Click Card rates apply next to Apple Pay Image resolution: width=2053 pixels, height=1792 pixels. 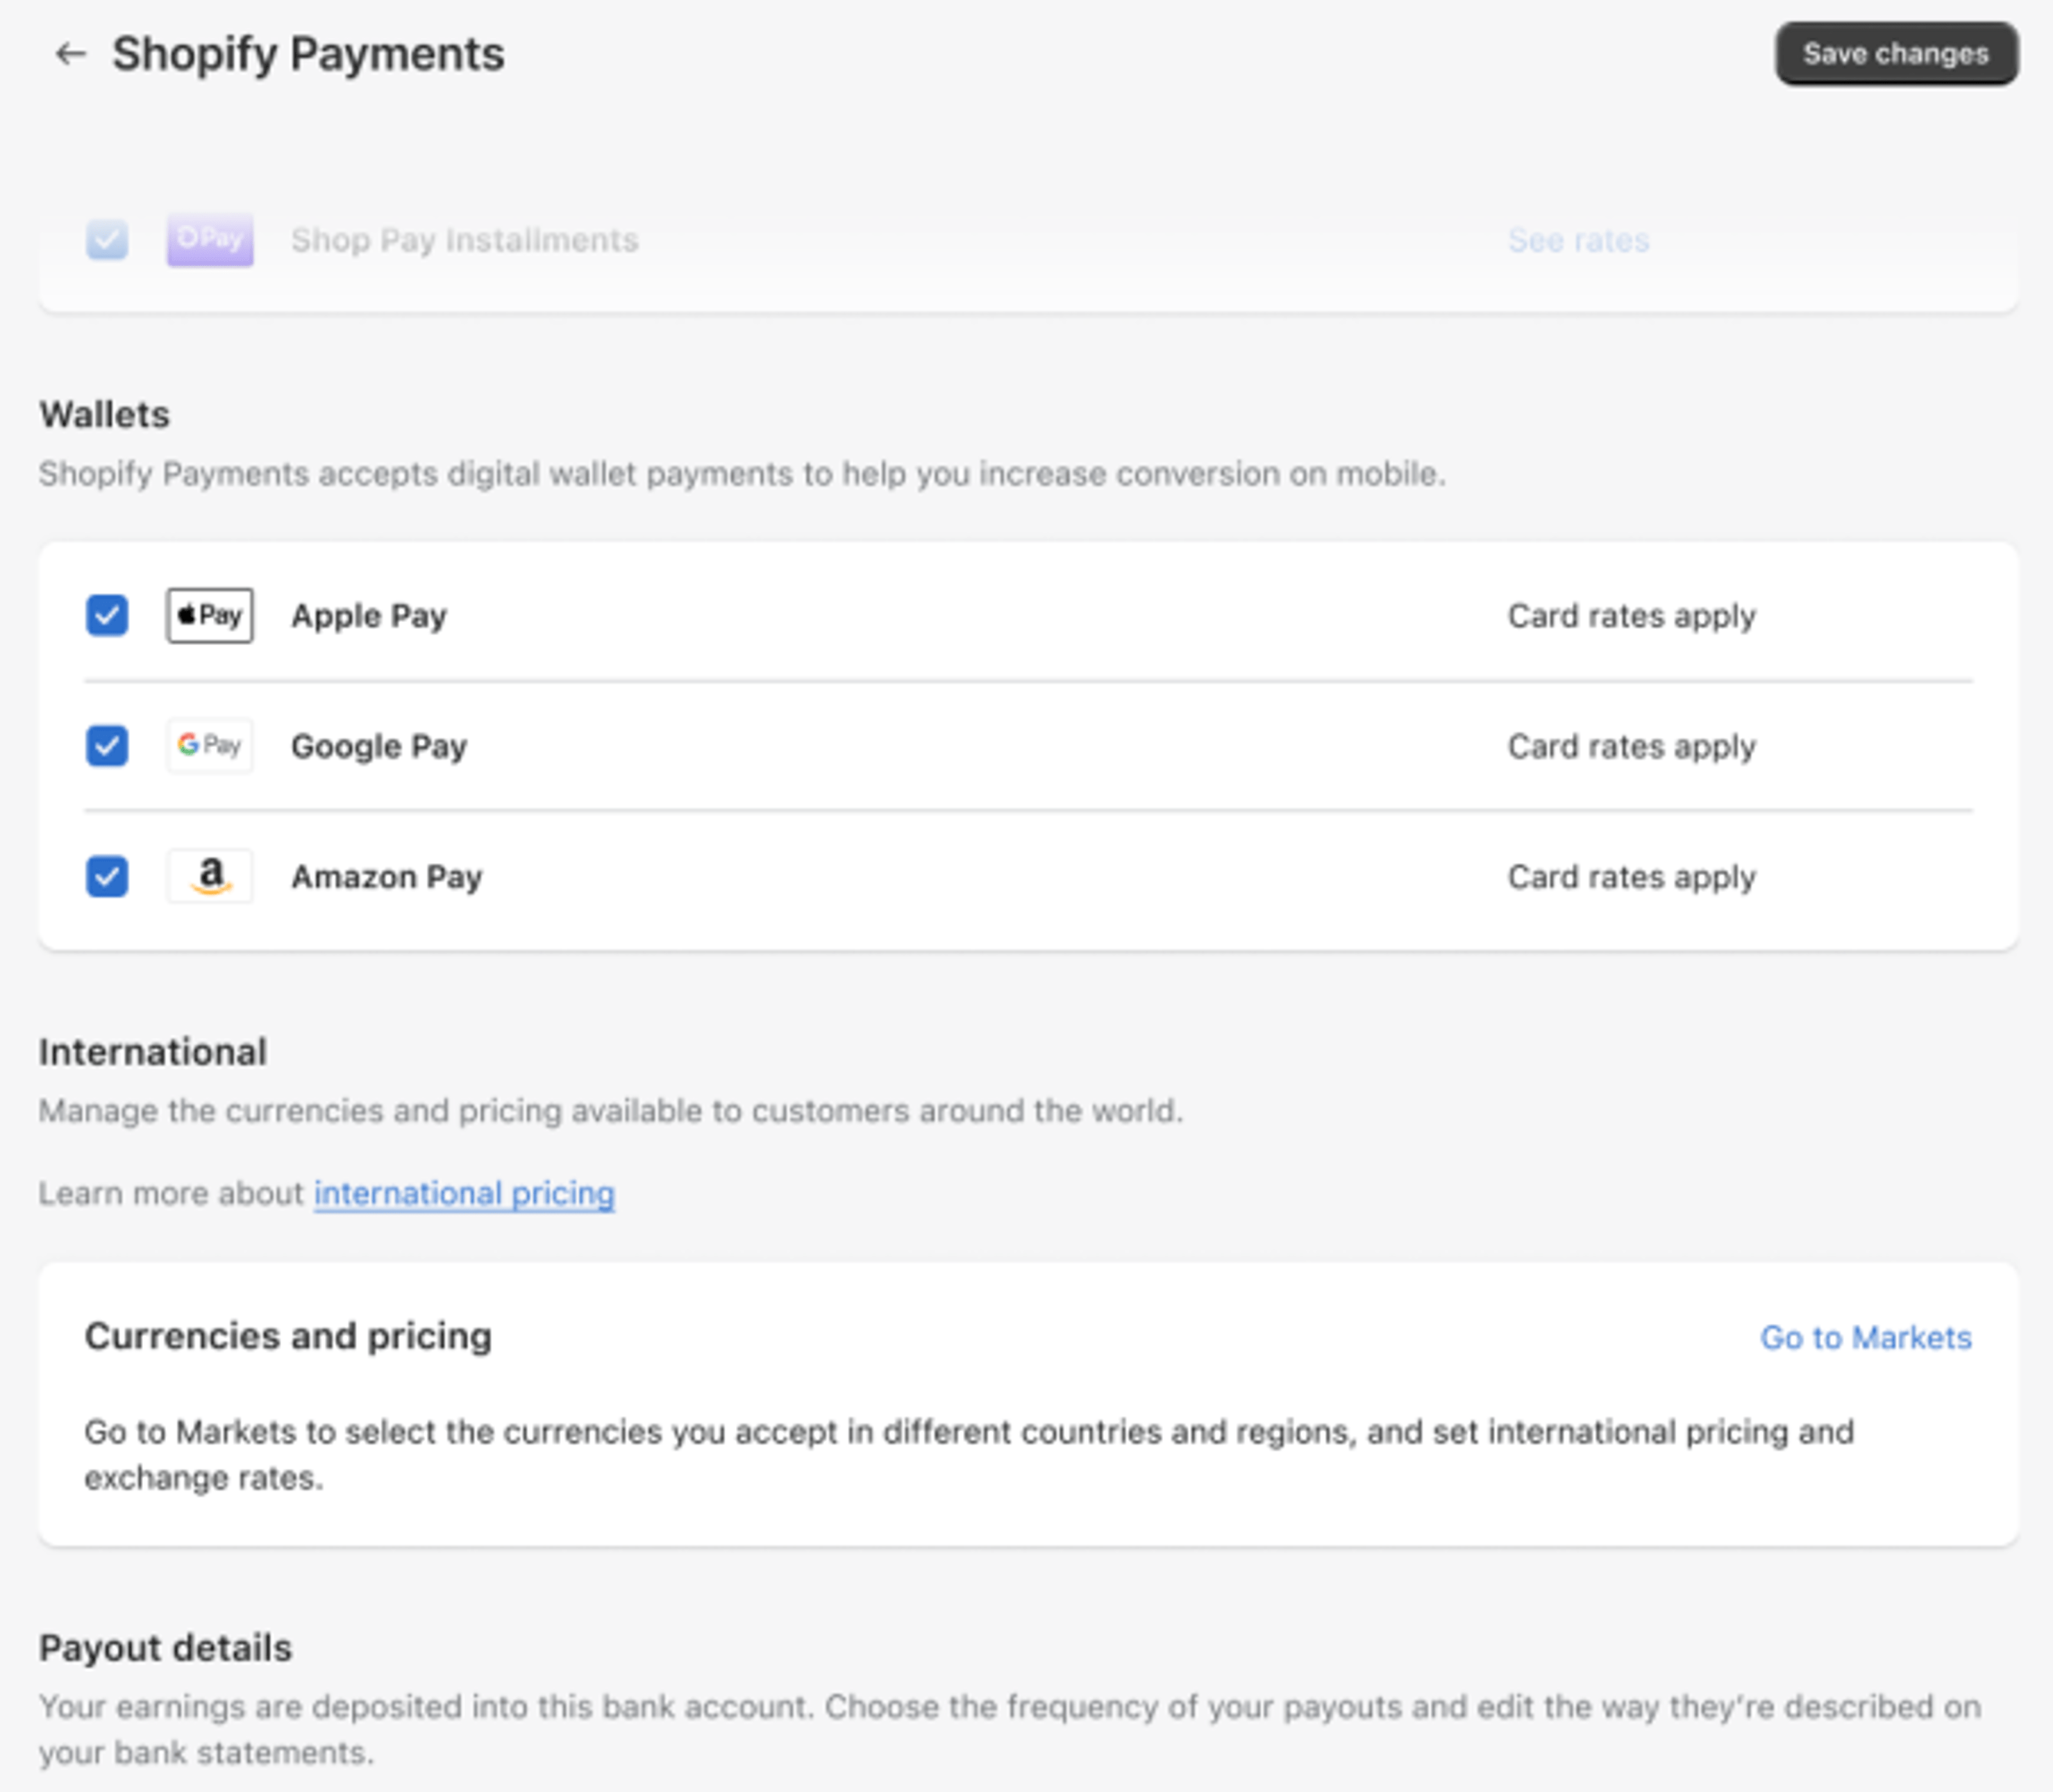pyautogui.click(x=1631, y=616)
